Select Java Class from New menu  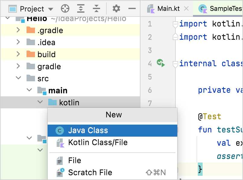pyautogui.click(x=88, y=130)
